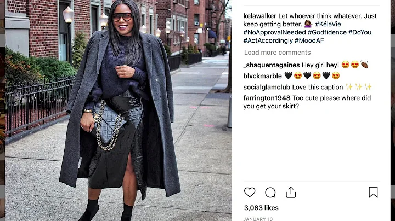Viewport: 395px width, 221px height.
Task: Click the woman's street-style photo
Action: coord(119,111)
